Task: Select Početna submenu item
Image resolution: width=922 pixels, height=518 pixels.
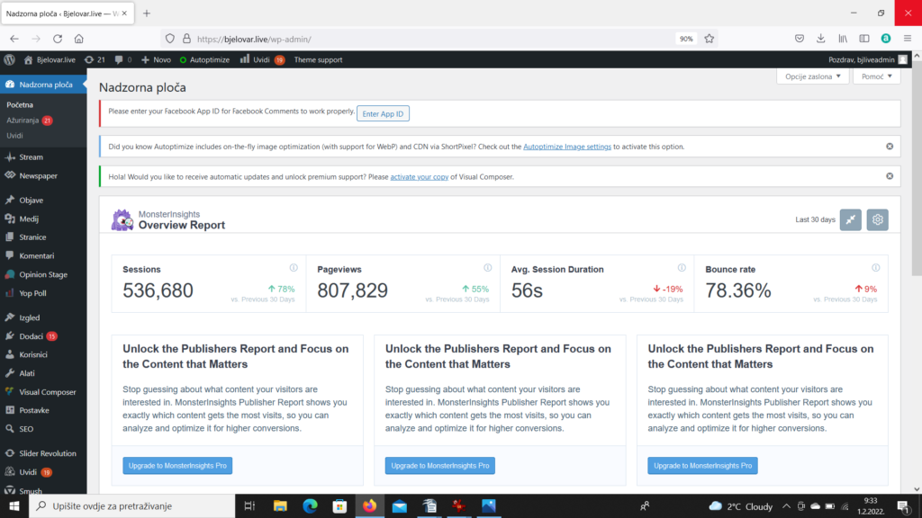Action: click(x=20, y=104)
